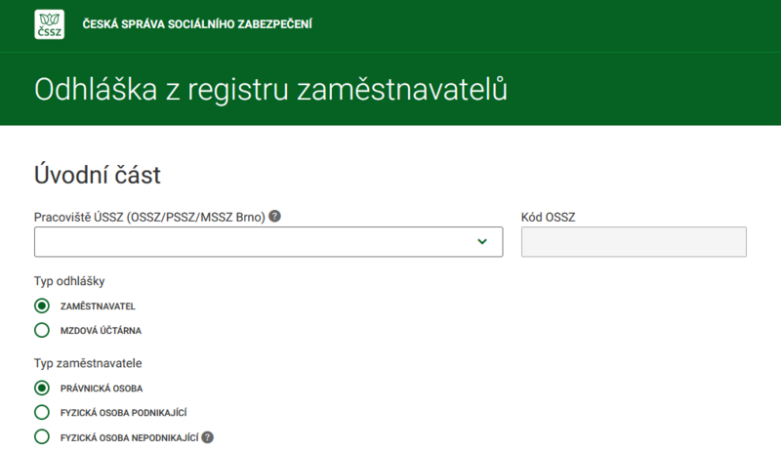This screenshot has height=451, width=781.
Task: Click the Kód OSSZ input field
Action: [634, 242]
